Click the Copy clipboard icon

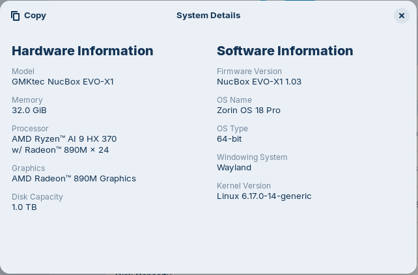pyautogui.click(x=16, y=16)
